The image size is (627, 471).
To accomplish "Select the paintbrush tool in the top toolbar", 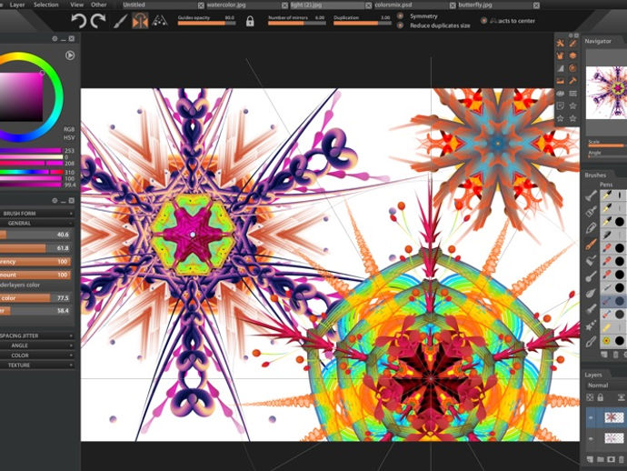I will pyautogui.click(x=120, y=21).
